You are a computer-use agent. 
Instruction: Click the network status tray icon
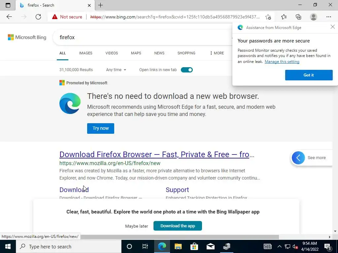[287, 246]
